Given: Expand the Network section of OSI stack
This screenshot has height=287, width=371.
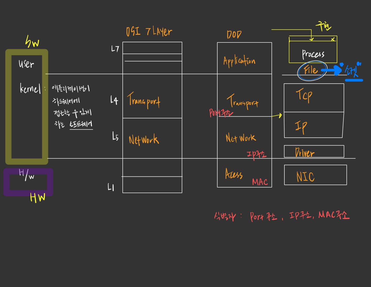Looking at the screenshot, I should pyautogui.click(x=143, y=139).
